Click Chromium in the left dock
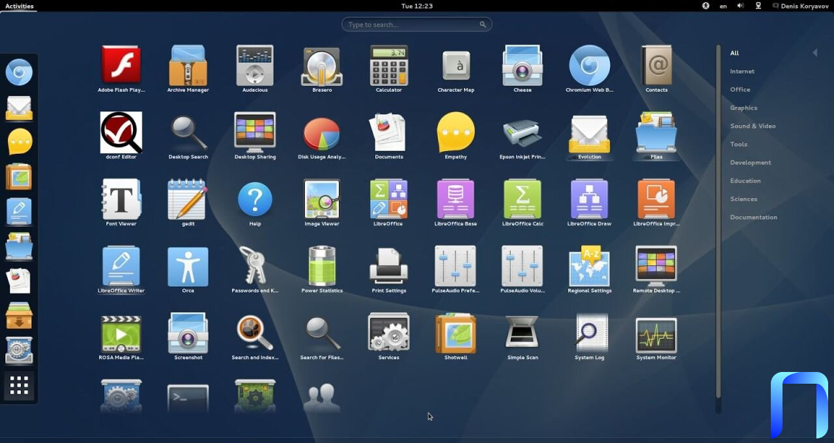Image resolution: width=834 pixels, height=443 pixels. 19,72
